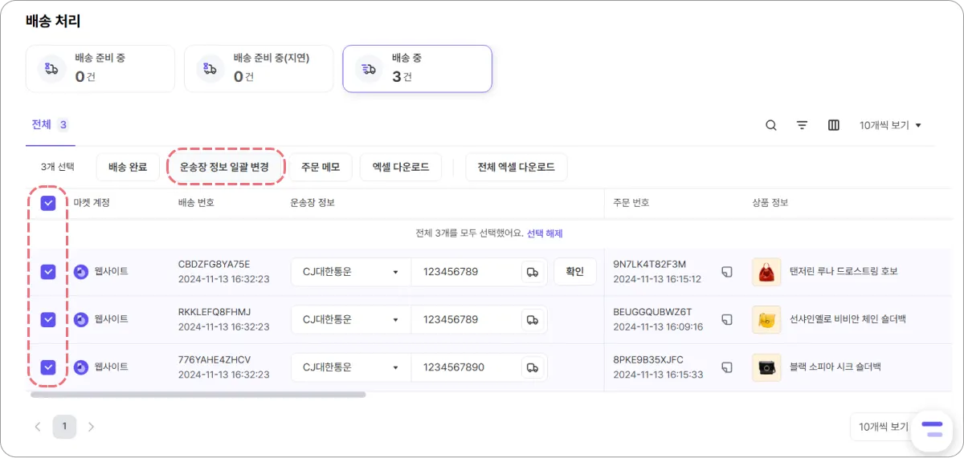Image resolution: width=964 pixels, height=458 pixels.
Task: Expand the top 10개씩 보기 dropdown
Action: click(890, 125)
